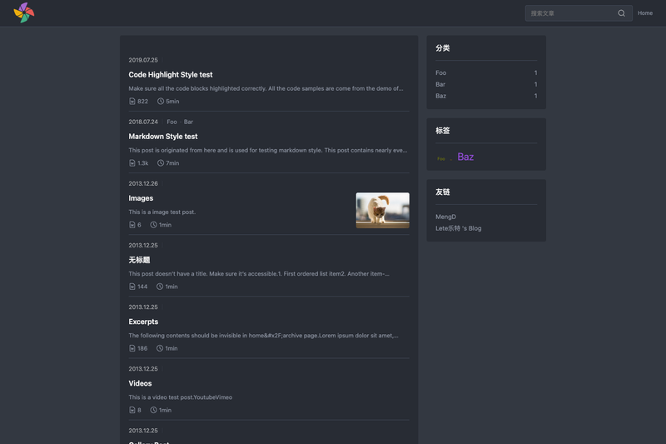Open Foo category on Markdown post meta
The width and height of the screenshot is (666, 444).
click(171, 122)
